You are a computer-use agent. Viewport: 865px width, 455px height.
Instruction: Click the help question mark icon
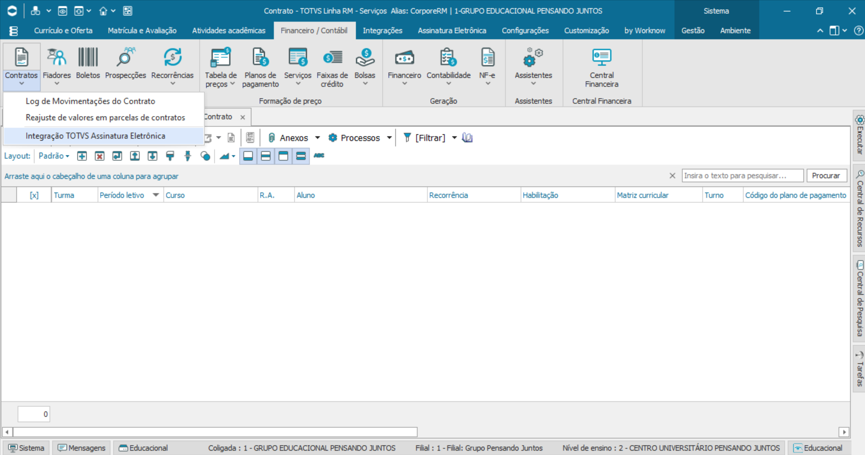(858, 30)
